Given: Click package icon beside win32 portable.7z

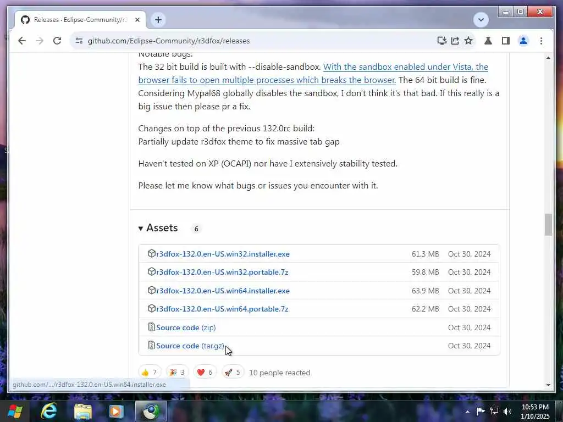Looking at the screenshot, I should coord(152,272).
